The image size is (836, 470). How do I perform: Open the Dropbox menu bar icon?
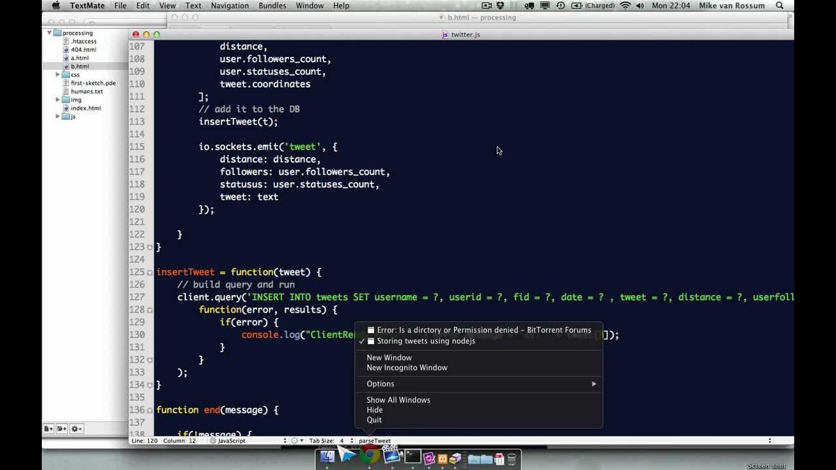coord(500,5)
